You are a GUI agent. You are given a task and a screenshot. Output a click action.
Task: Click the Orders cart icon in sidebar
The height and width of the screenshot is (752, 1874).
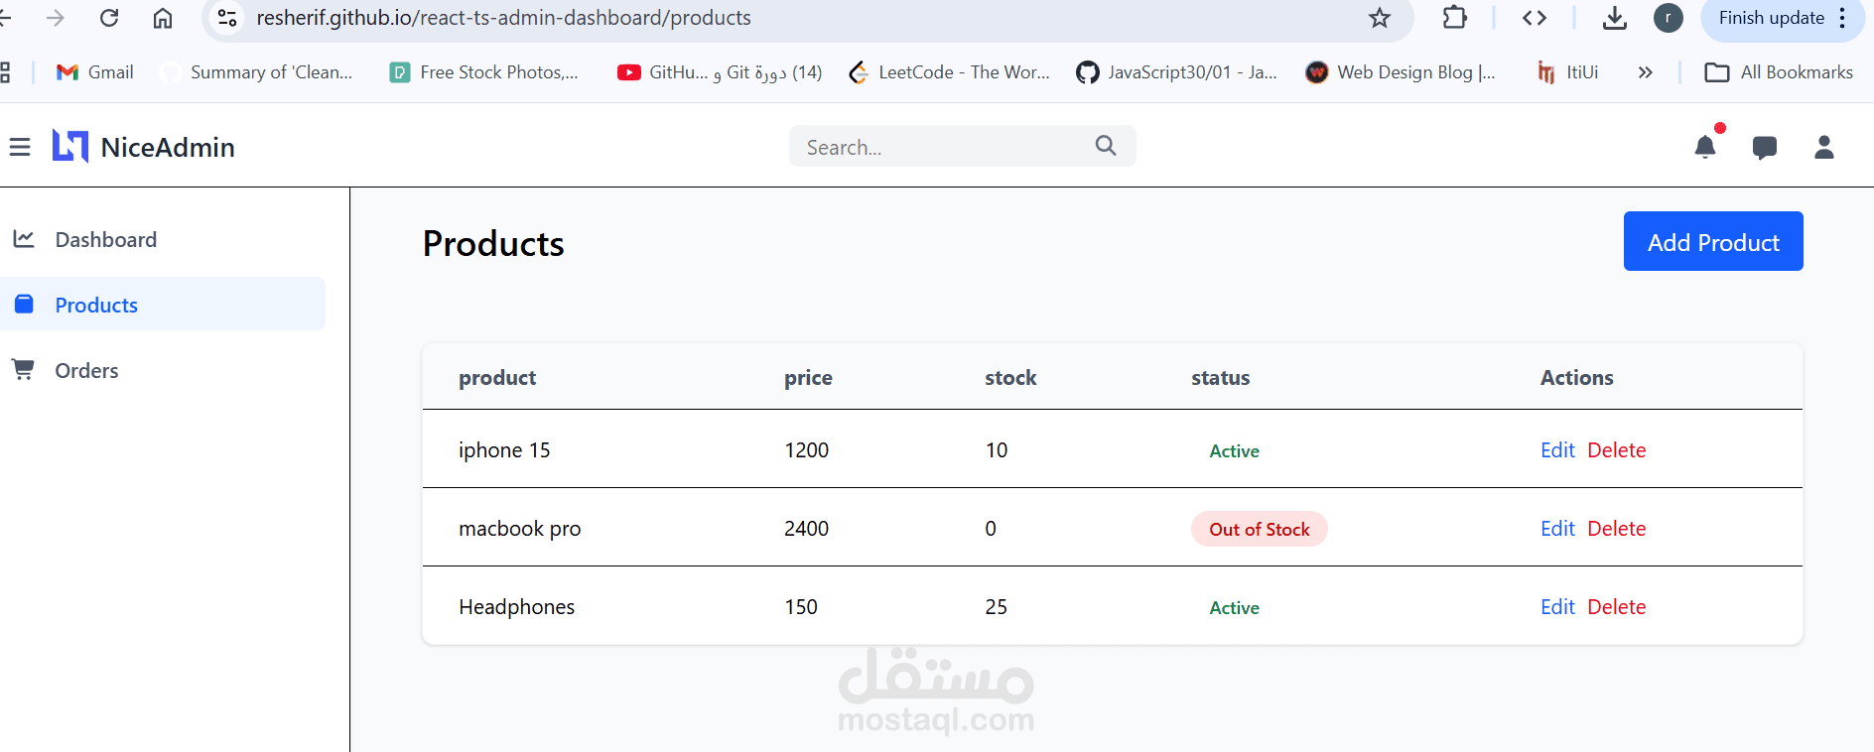[23, 369]
